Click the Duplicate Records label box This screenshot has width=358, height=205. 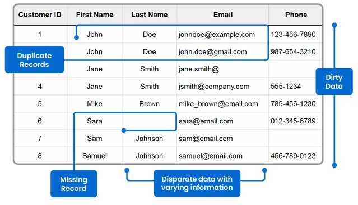35,60
